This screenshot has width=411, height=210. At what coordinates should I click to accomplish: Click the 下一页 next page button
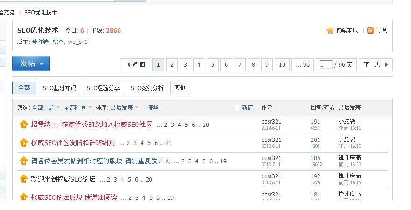376,65
